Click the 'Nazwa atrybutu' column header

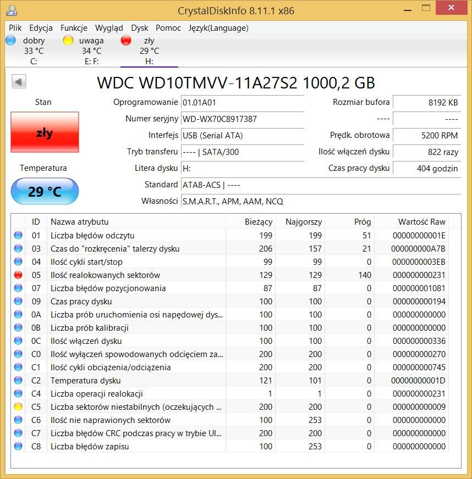click(x=136, y=222)
